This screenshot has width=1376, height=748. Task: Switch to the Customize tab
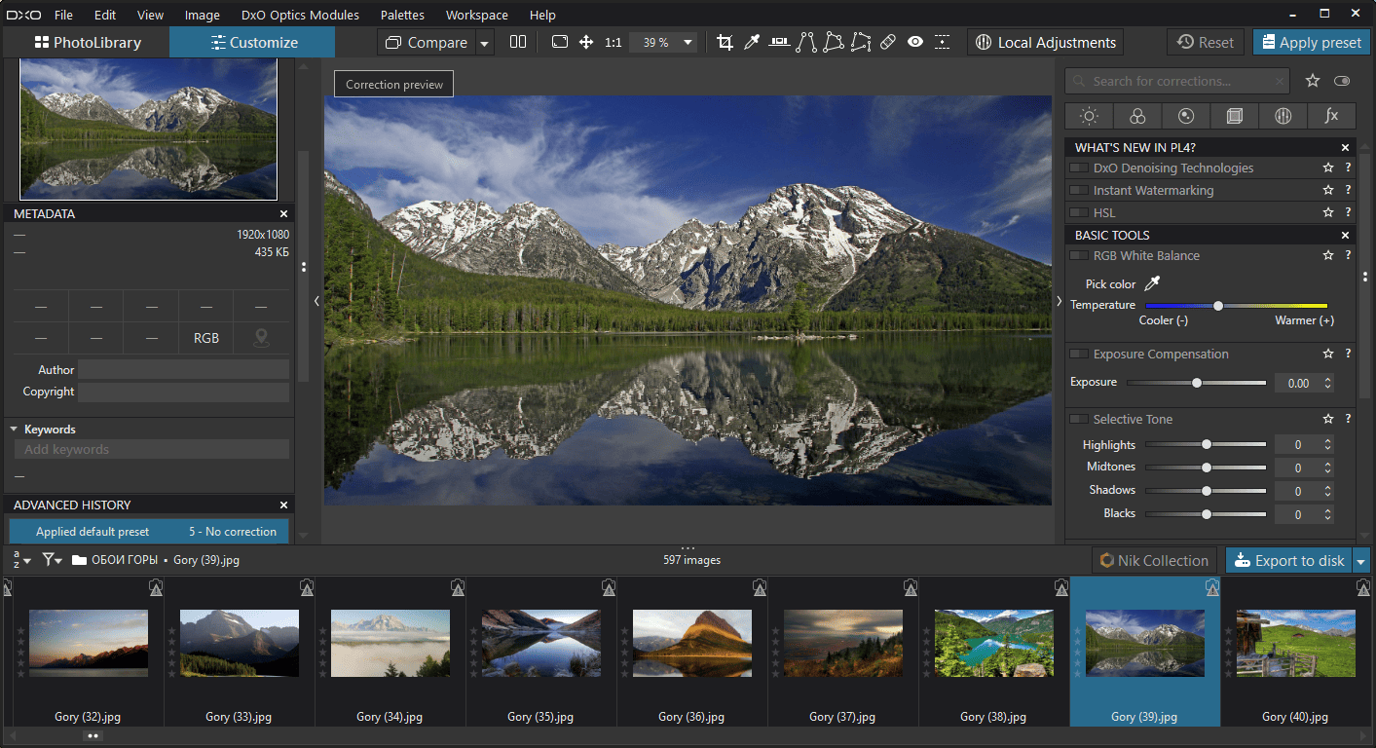pos(252,43)
